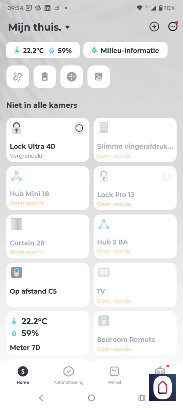
Task: Switch to the Automatisering tab
Action: click(68, 375)
